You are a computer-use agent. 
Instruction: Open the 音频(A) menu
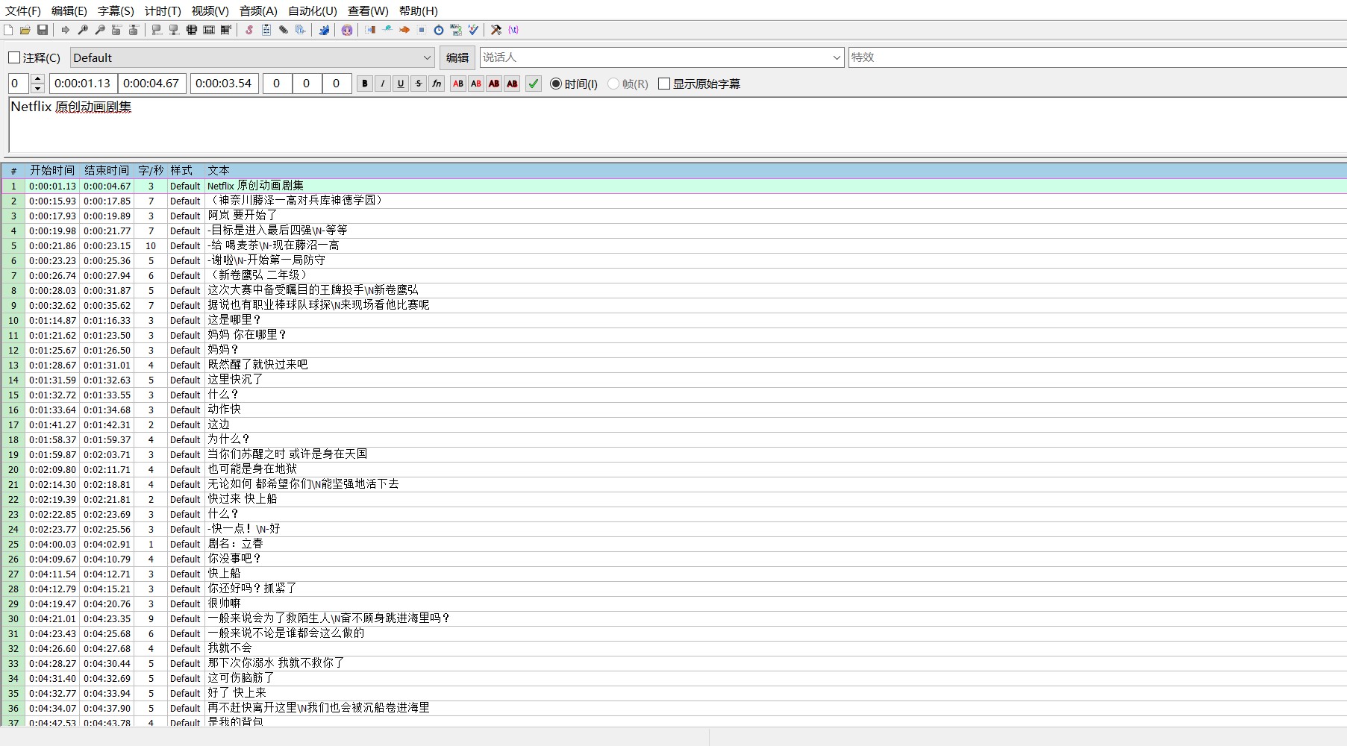point(258,11)
